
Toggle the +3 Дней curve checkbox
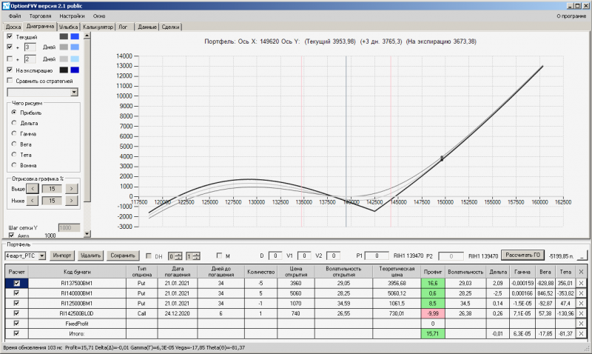(10, 47)
